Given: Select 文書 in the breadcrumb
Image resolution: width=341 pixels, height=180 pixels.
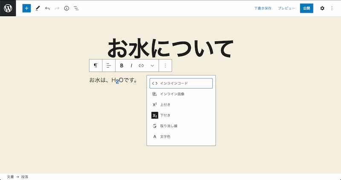Looking at the screenshot, I should [x=10, y=177].
